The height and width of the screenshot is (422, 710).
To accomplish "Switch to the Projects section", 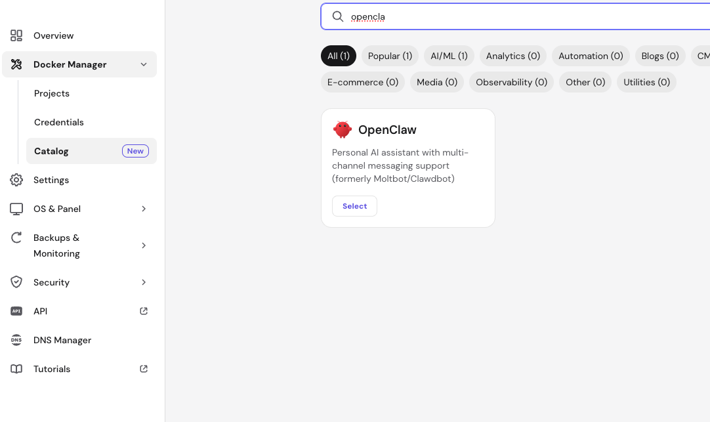I will point(52,93).
